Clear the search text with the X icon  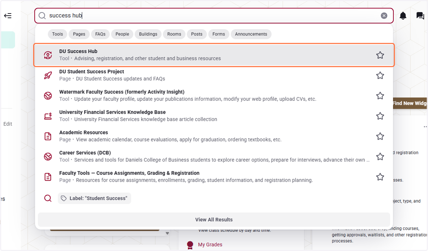click(x=384, y=16)
